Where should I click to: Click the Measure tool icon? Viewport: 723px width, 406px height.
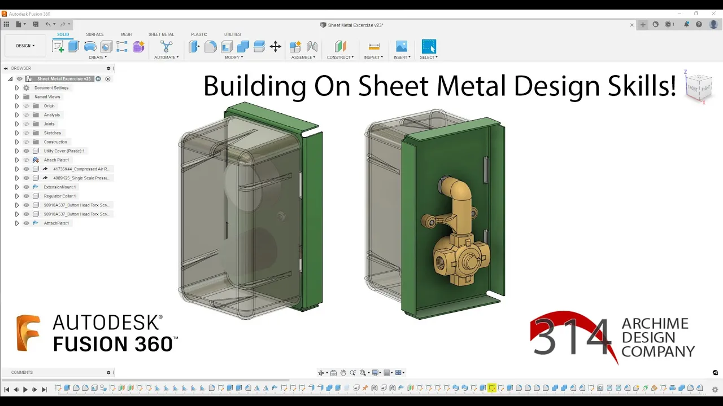373,46
